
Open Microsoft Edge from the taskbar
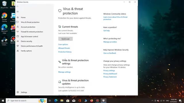pyautogui.click(x=56, y=100)
